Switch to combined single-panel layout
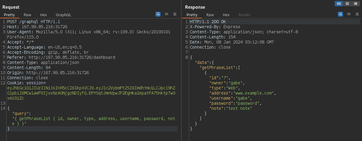Image resolution: width=362 pixels, height=141 pixels. click(x=355, y=4)
